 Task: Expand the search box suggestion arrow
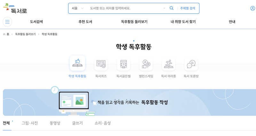164,8
